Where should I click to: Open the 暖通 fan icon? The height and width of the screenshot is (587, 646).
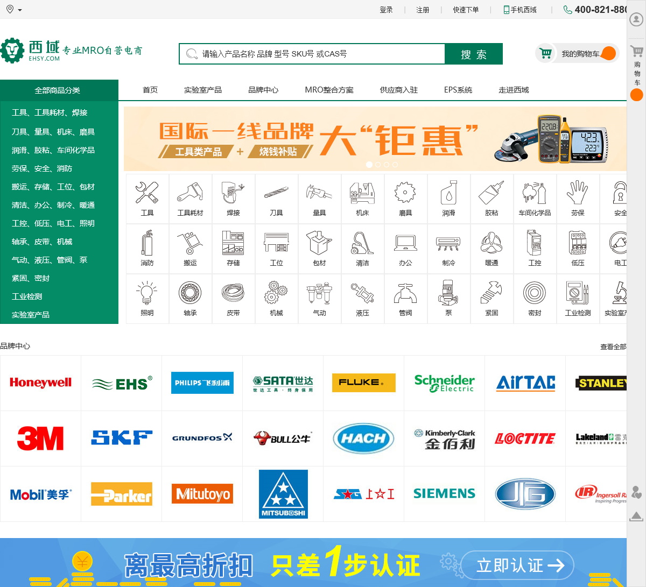[x=491, y=243]
